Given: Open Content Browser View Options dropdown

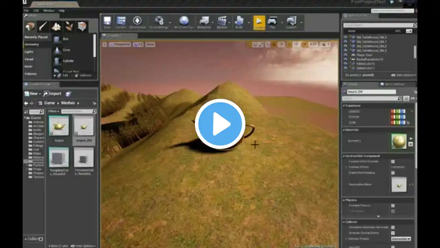Looking at the screenshot, I should pos(82,246).
